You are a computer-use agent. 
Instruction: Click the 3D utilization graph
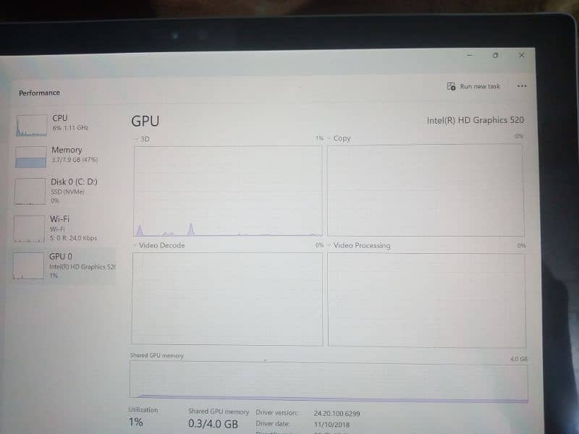(228, 191)
